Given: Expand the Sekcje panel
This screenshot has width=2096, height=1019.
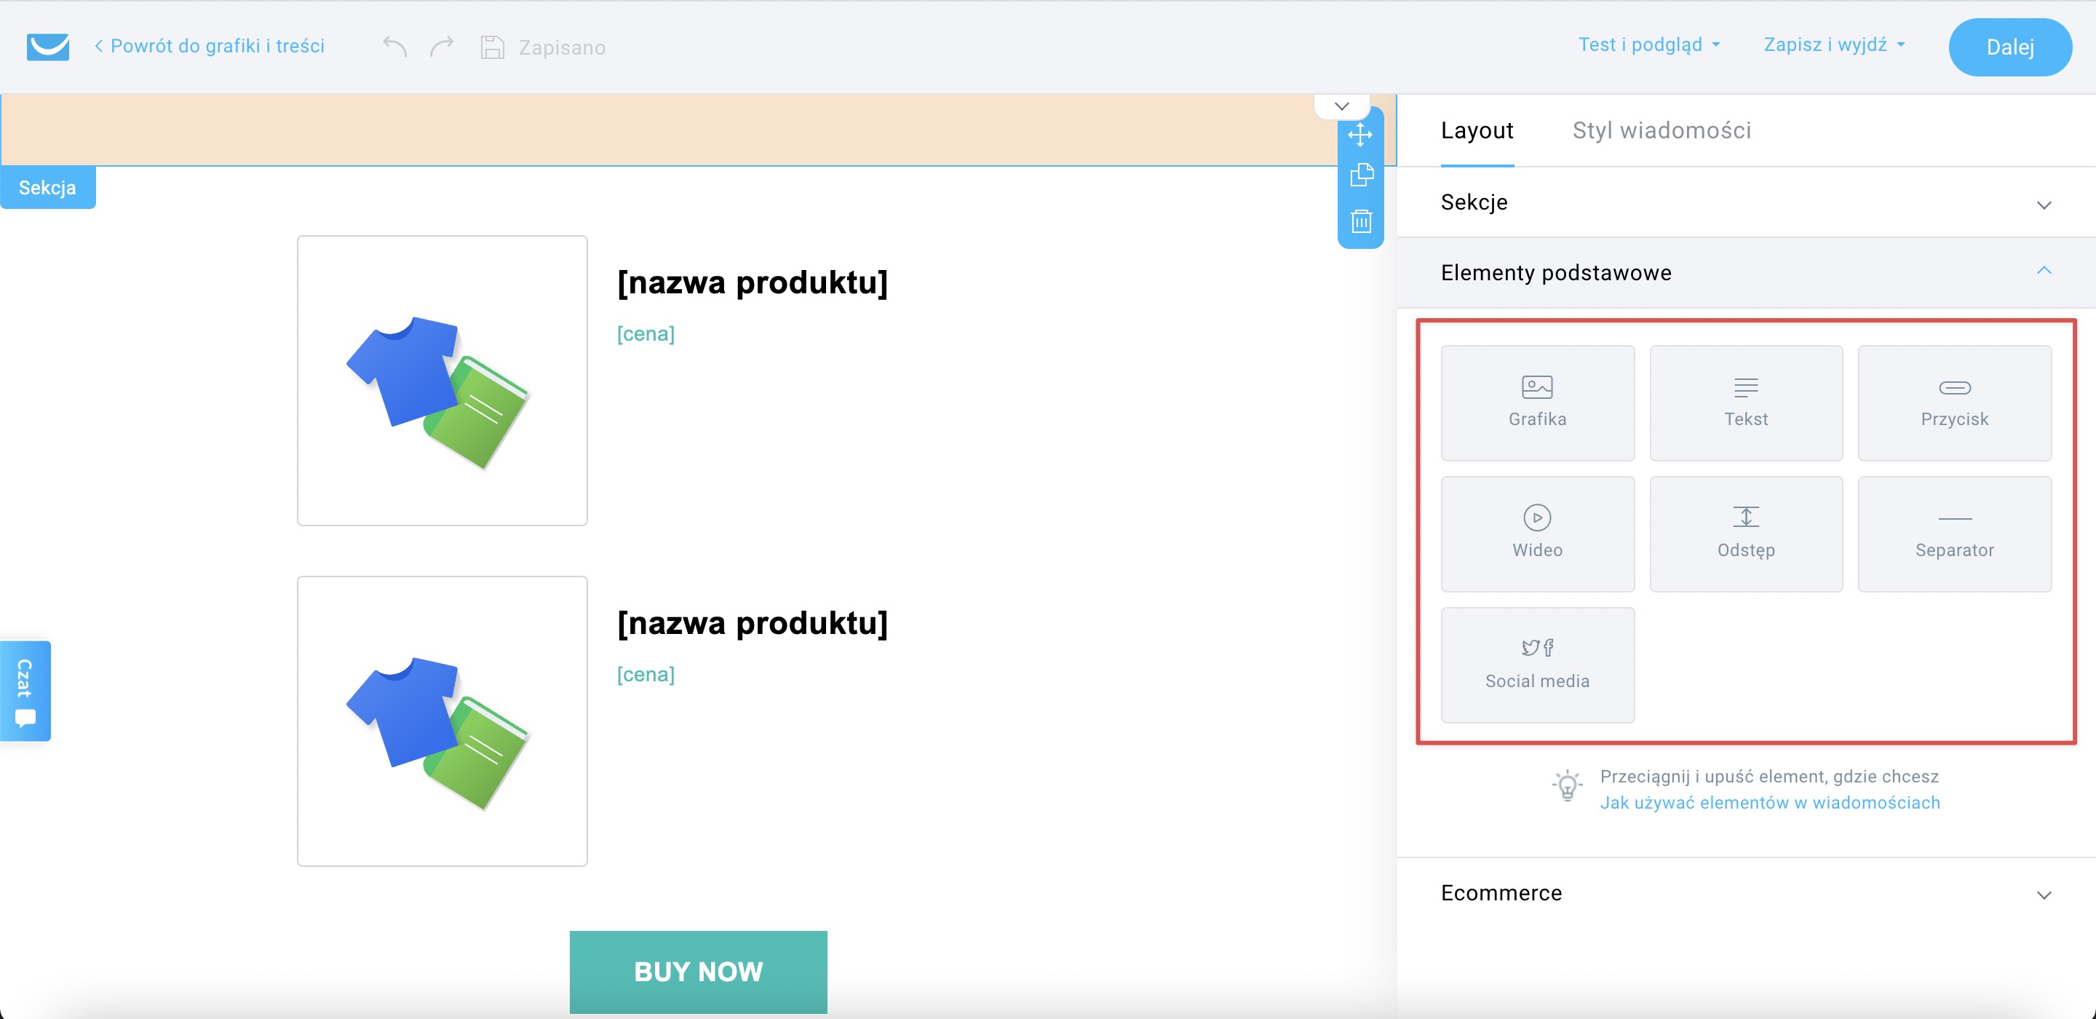Looking at the screenshot, I should [1745, 202].
